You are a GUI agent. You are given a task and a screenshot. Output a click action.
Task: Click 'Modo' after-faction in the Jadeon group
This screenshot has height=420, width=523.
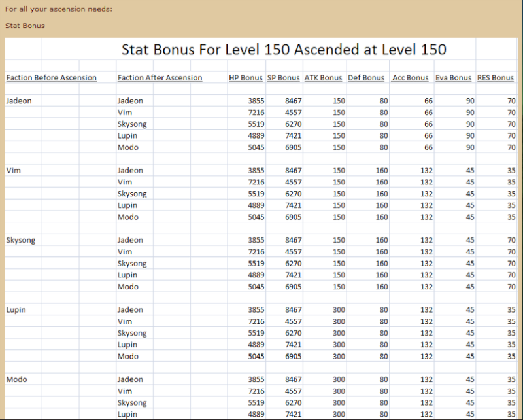coord(128,147)
